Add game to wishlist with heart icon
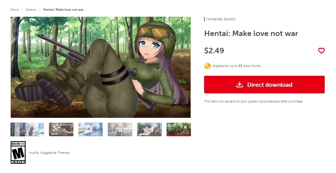336x173 pixels. (x=321, y=51)
